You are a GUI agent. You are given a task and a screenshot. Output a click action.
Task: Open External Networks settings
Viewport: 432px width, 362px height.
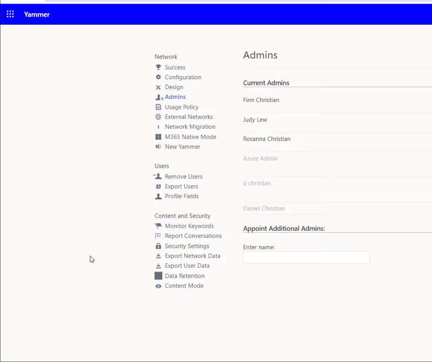point(189,117)
